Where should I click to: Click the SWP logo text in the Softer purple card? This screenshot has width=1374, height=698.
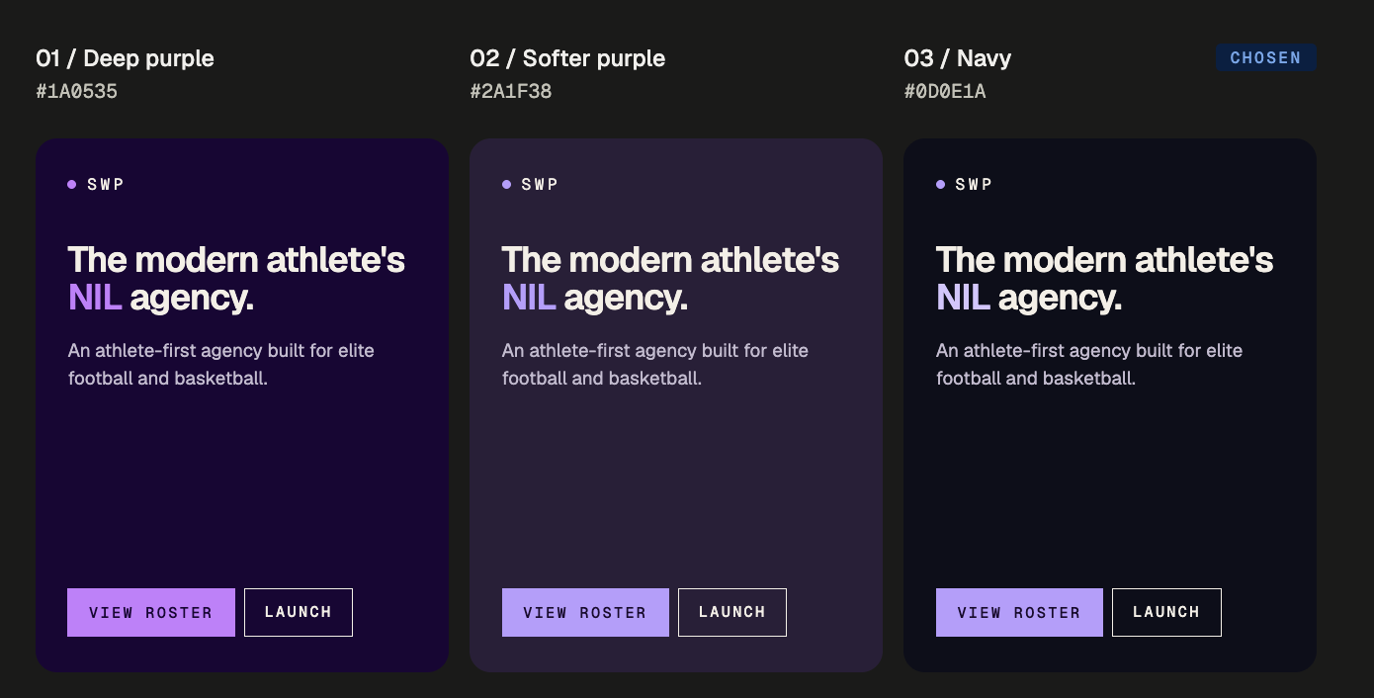(x=540, y=184)
